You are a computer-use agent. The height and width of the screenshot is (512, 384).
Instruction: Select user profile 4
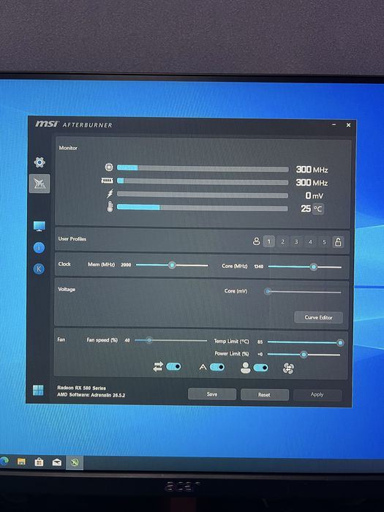310,242
